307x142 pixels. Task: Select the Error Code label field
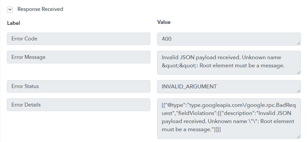tap(79, 39)
